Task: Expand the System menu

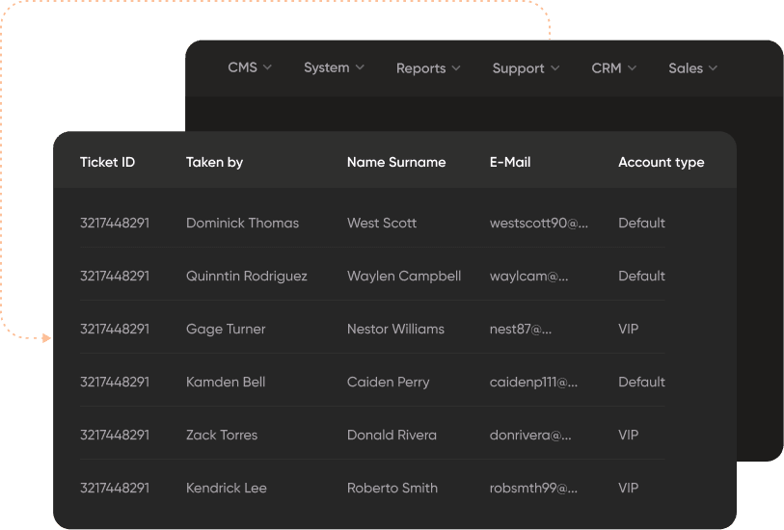Action: pos(333,67)
